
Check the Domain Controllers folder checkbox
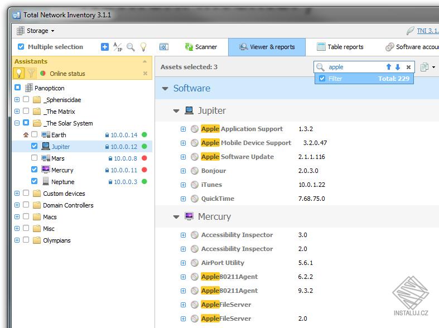pos(26,205)
